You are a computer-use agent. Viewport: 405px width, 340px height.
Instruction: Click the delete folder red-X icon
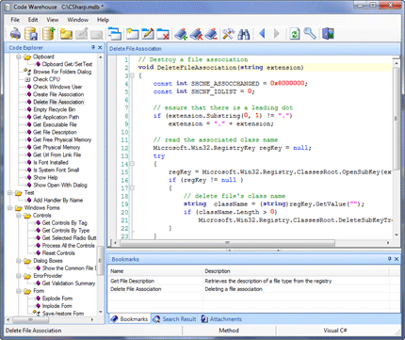[x=163, y=34]
